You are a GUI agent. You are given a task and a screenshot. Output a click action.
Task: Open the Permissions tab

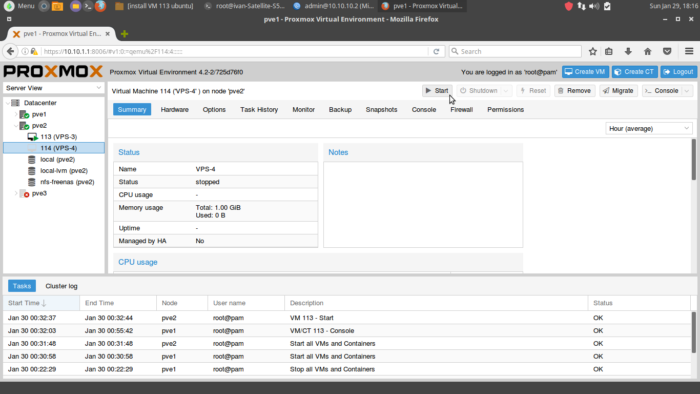pyautogui.click(x=506, y=109)
